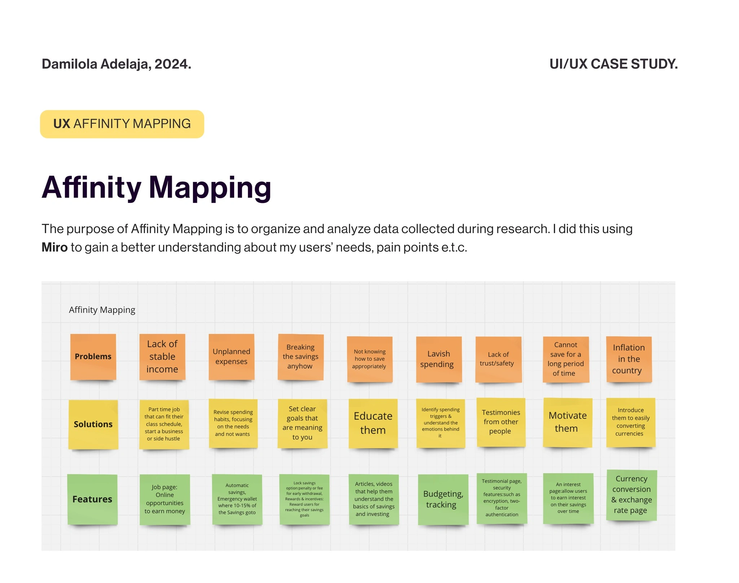Click the UX AFFINITY MAPPING yellow badge
Image resolution: width=739 pixels, height=583 pixels.
coord(122,124)
